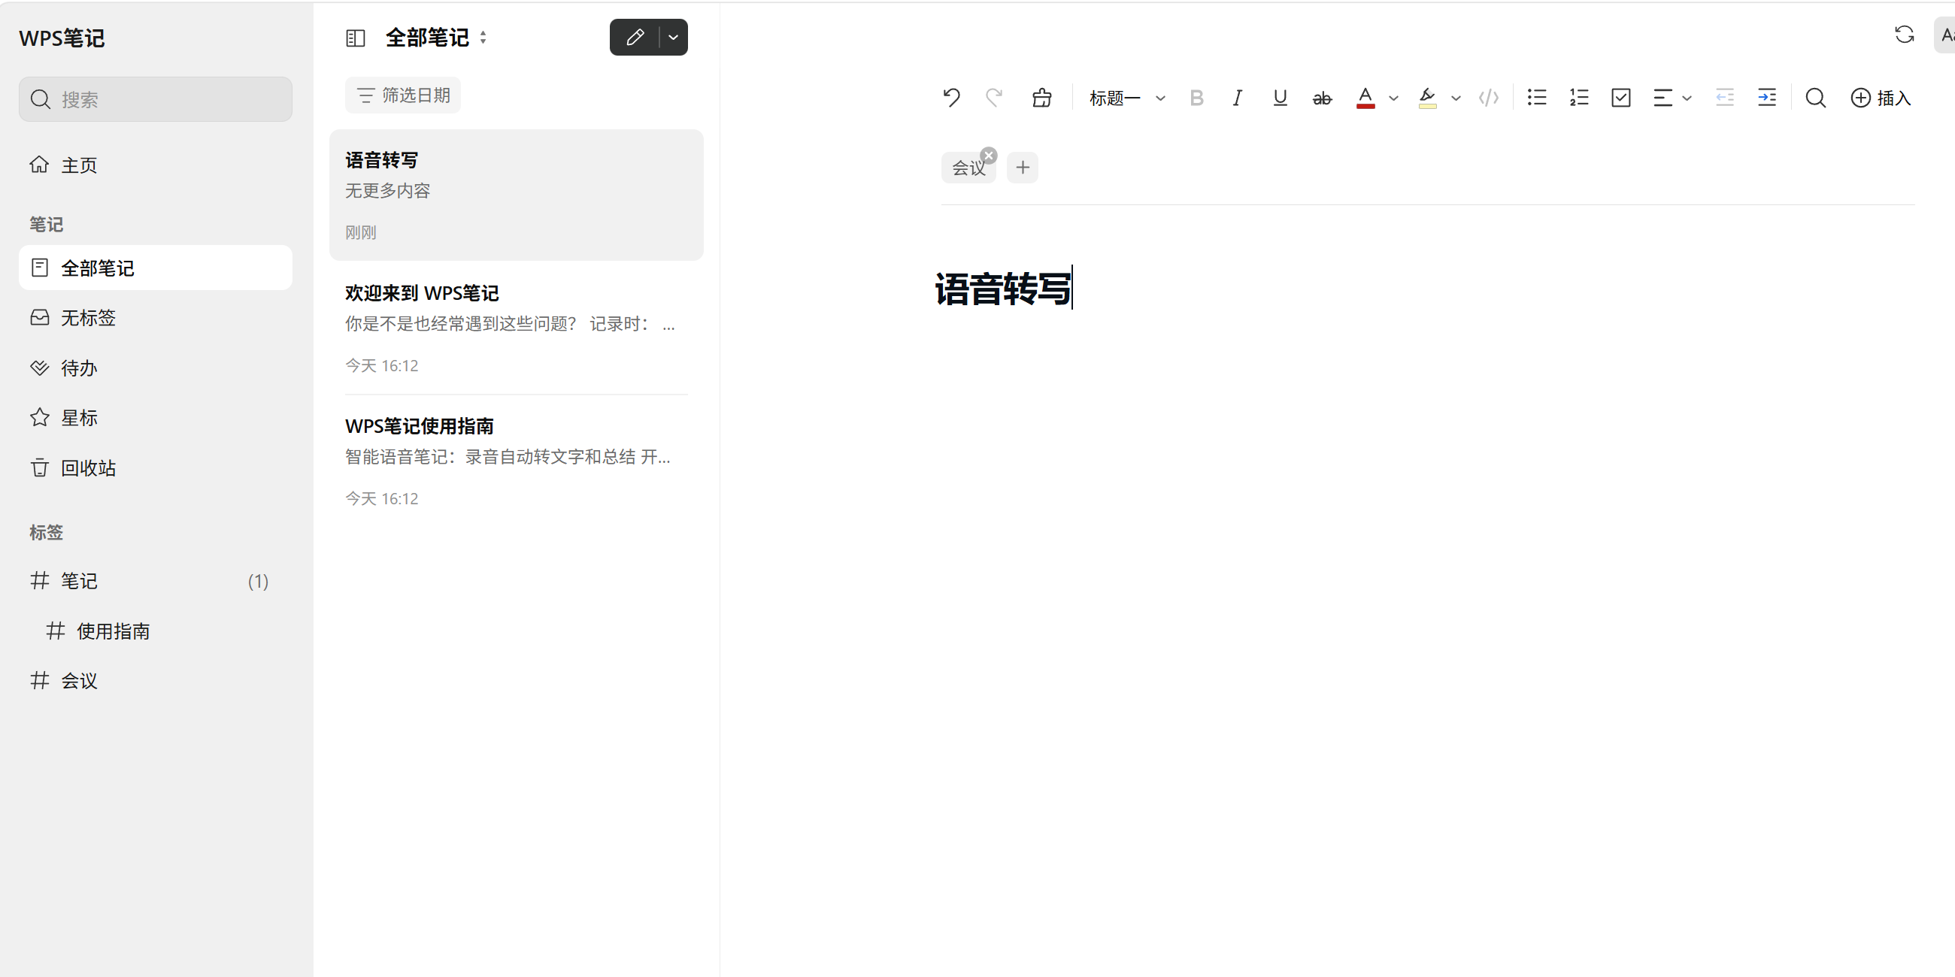Click the WPS笔记 app title

pos(62,38)
